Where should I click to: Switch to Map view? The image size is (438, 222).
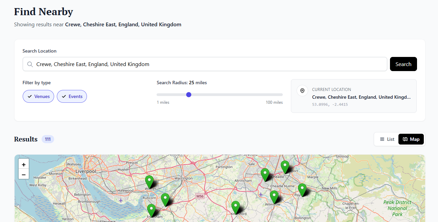pos(411,139)
